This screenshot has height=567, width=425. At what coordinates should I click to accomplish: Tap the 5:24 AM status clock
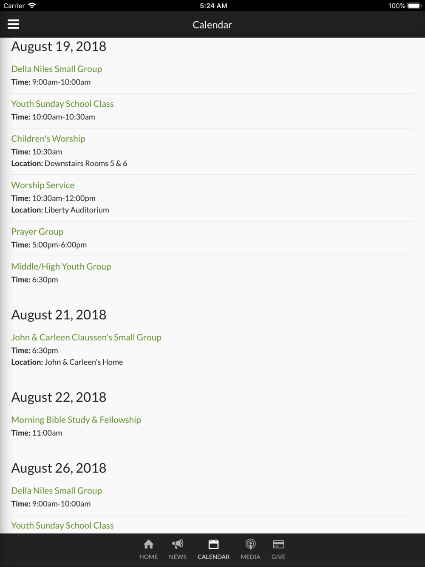pos(213,6)
